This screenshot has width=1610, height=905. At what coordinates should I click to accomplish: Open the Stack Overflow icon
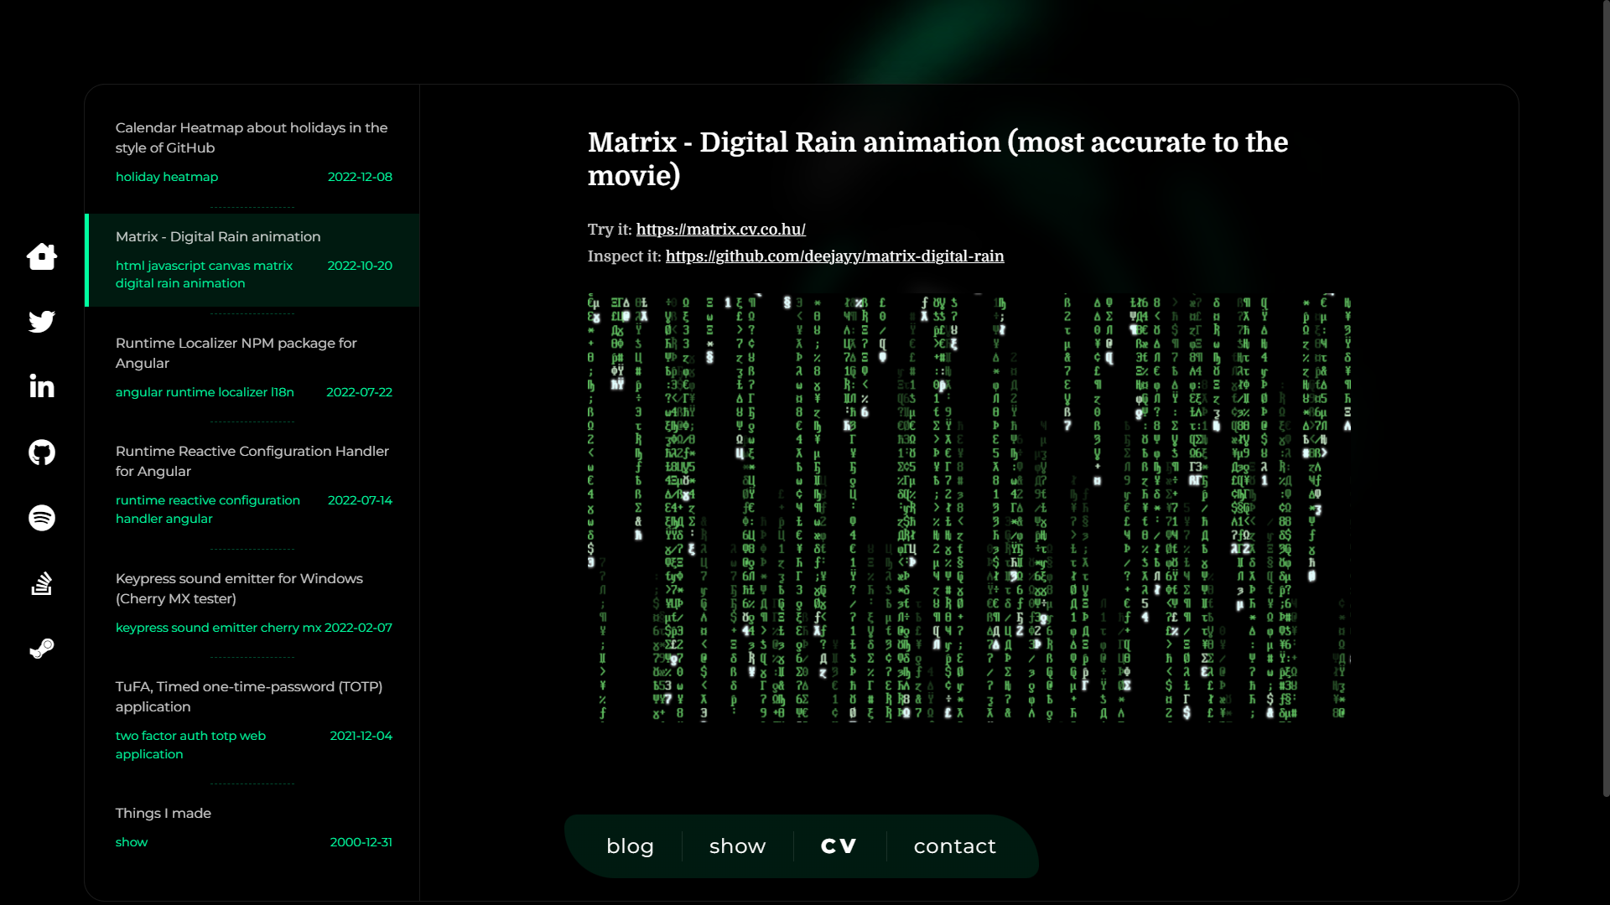(42, 583)
